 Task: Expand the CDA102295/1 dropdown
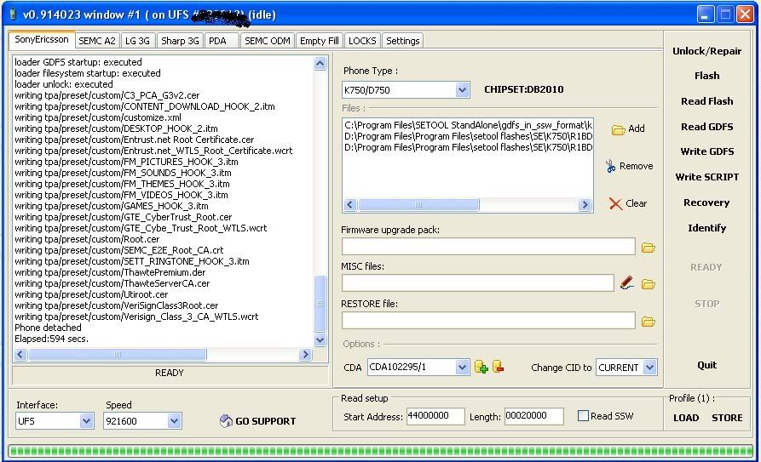pos(462,368)
